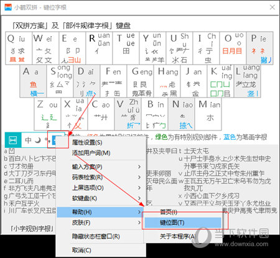Image resolution: width=280 pixels, height=258 pixels.
Task: Toggle the punctuation mode icon on status bar
Action: 47,141
